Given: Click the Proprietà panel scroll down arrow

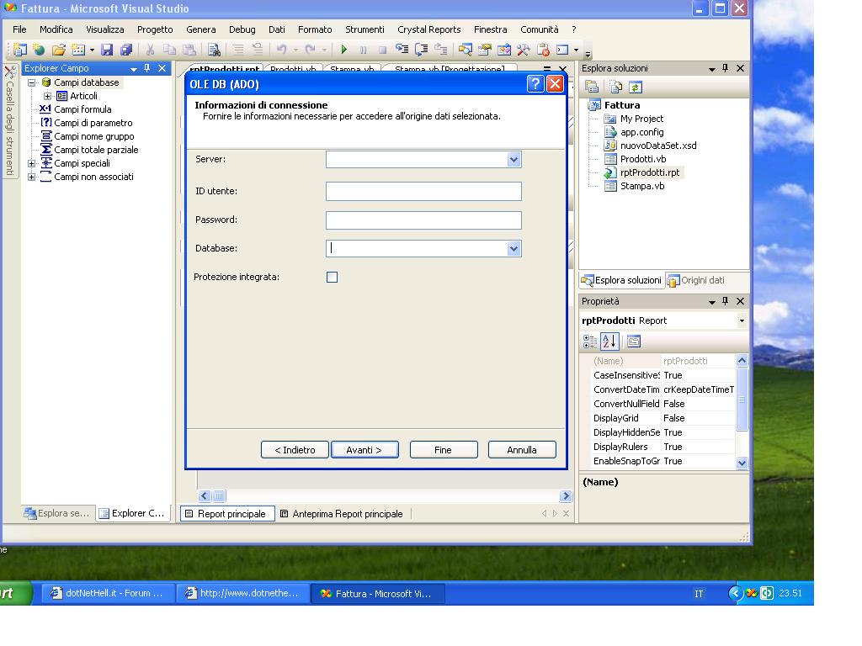Looking at the screenshot, I should [742, 463].
